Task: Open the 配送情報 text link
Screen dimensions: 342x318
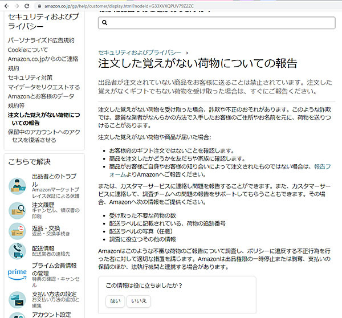Action: tap(43, 248)
